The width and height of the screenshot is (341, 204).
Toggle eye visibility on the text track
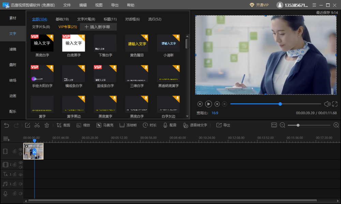coord(20,174)
